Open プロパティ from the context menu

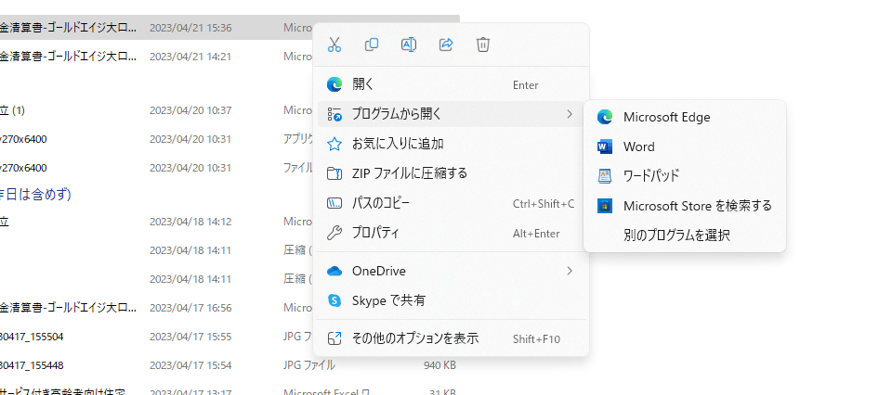point(375,233)
